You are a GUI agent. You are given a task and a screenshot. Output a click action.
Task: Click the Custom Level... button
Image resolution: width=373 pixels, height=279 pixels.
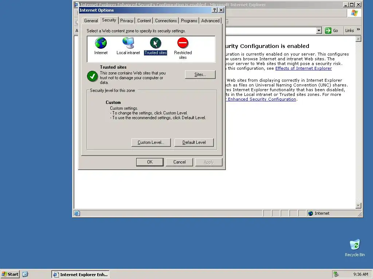pos(151,142)
